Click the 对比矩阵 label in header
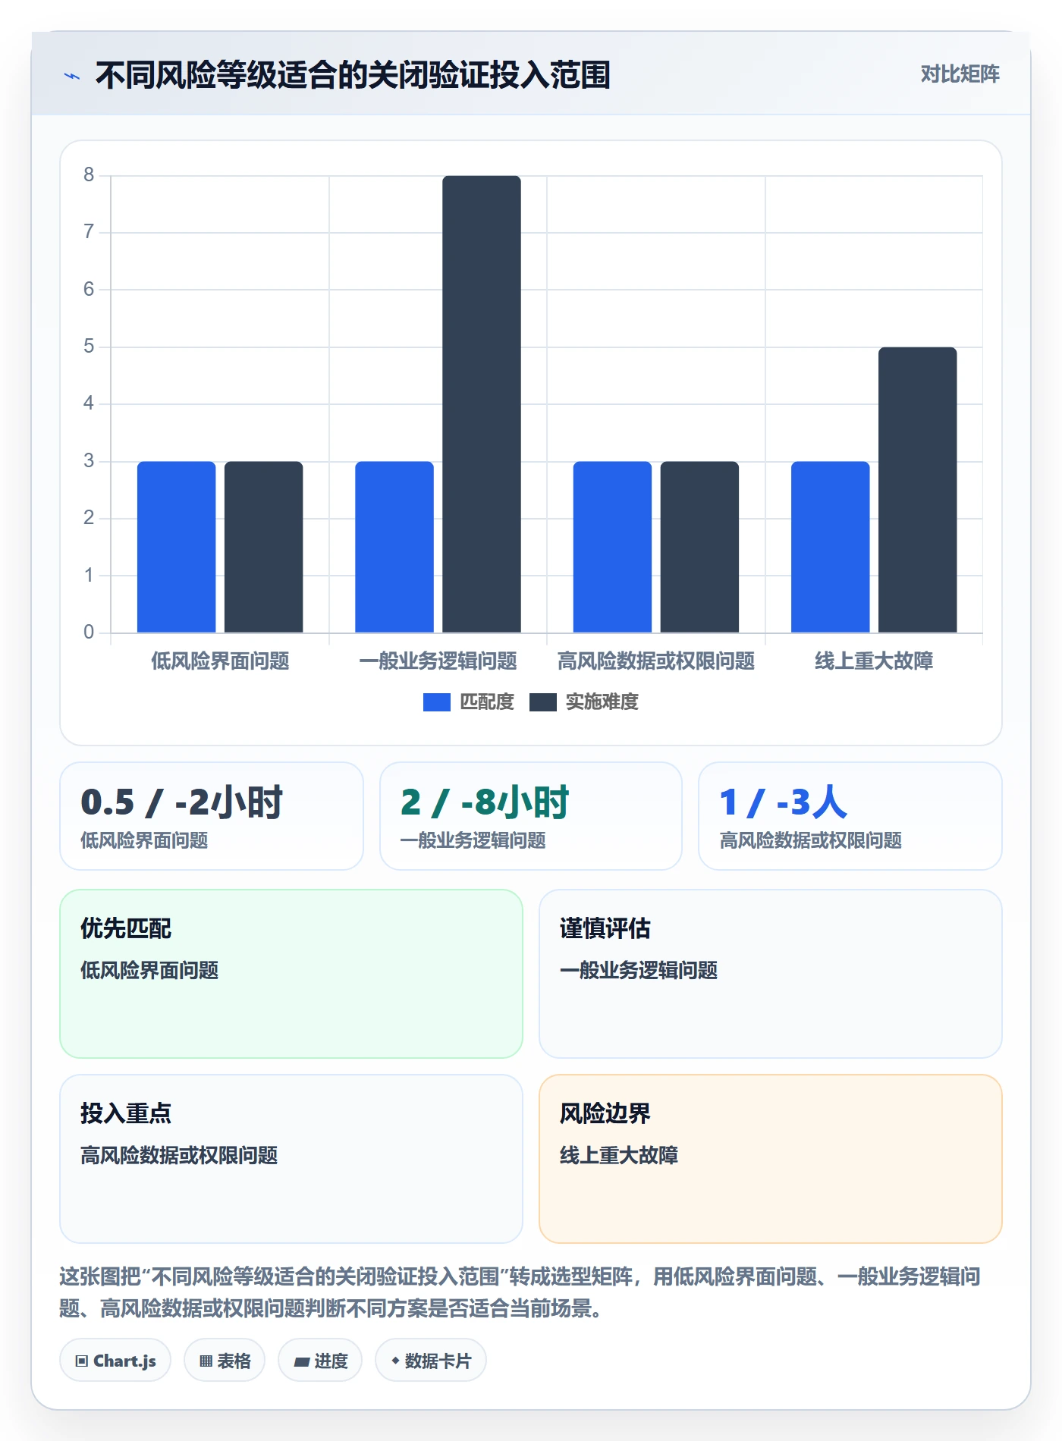The height and width of the screenshot is (1441, 1062). click(960, 74)
